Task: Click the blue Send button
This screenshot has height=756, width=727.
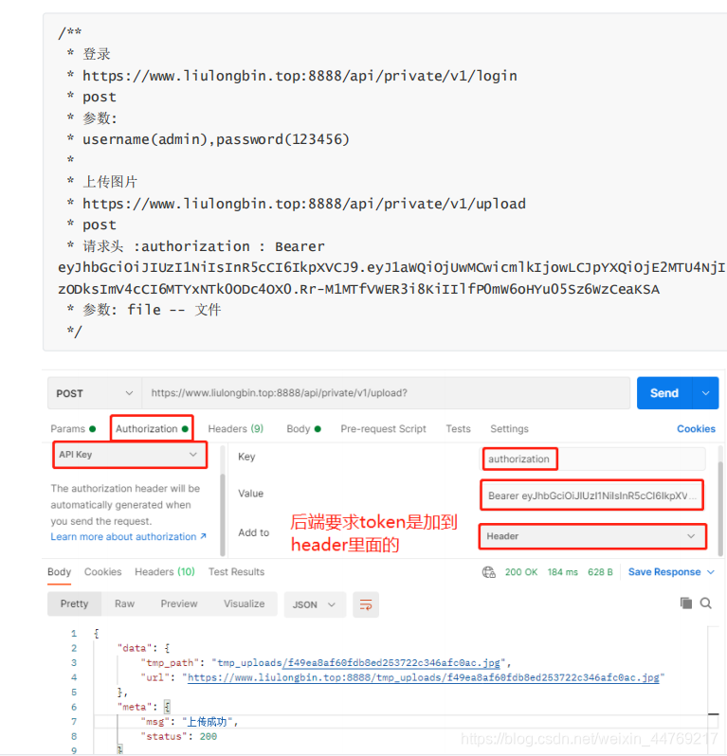Action: [x=664, y=393]
